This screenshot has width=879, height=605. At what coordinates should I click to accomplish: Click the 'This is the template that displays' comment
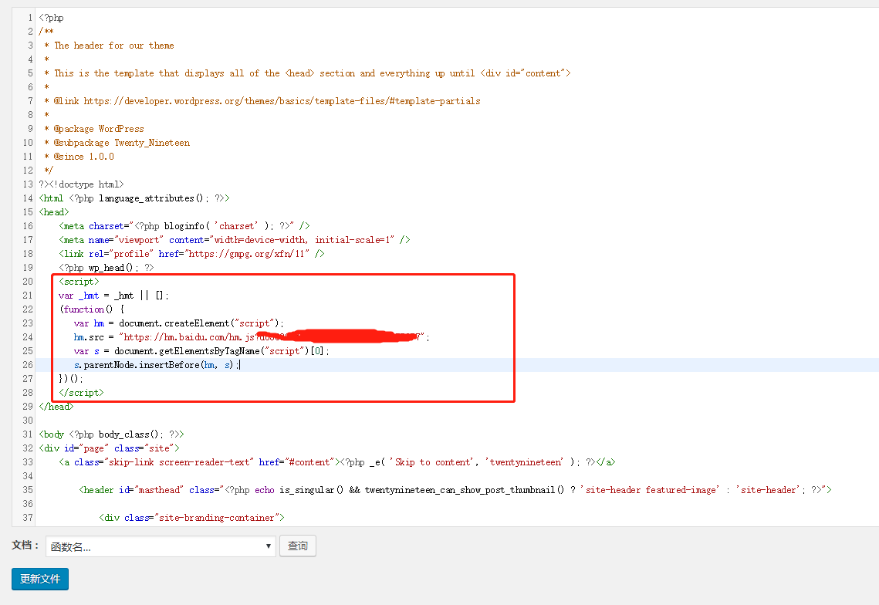pyautogui.click(x=313, y=73)
